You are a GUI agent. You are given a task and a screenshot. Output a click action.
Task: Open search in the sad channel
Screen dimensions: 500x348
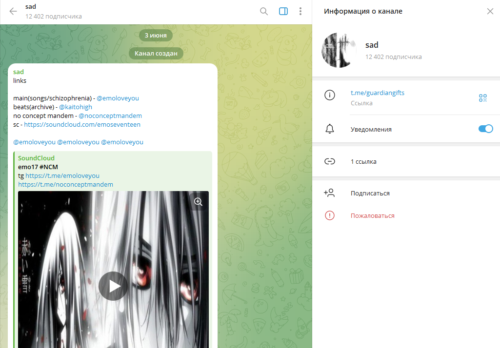(264, 12)
